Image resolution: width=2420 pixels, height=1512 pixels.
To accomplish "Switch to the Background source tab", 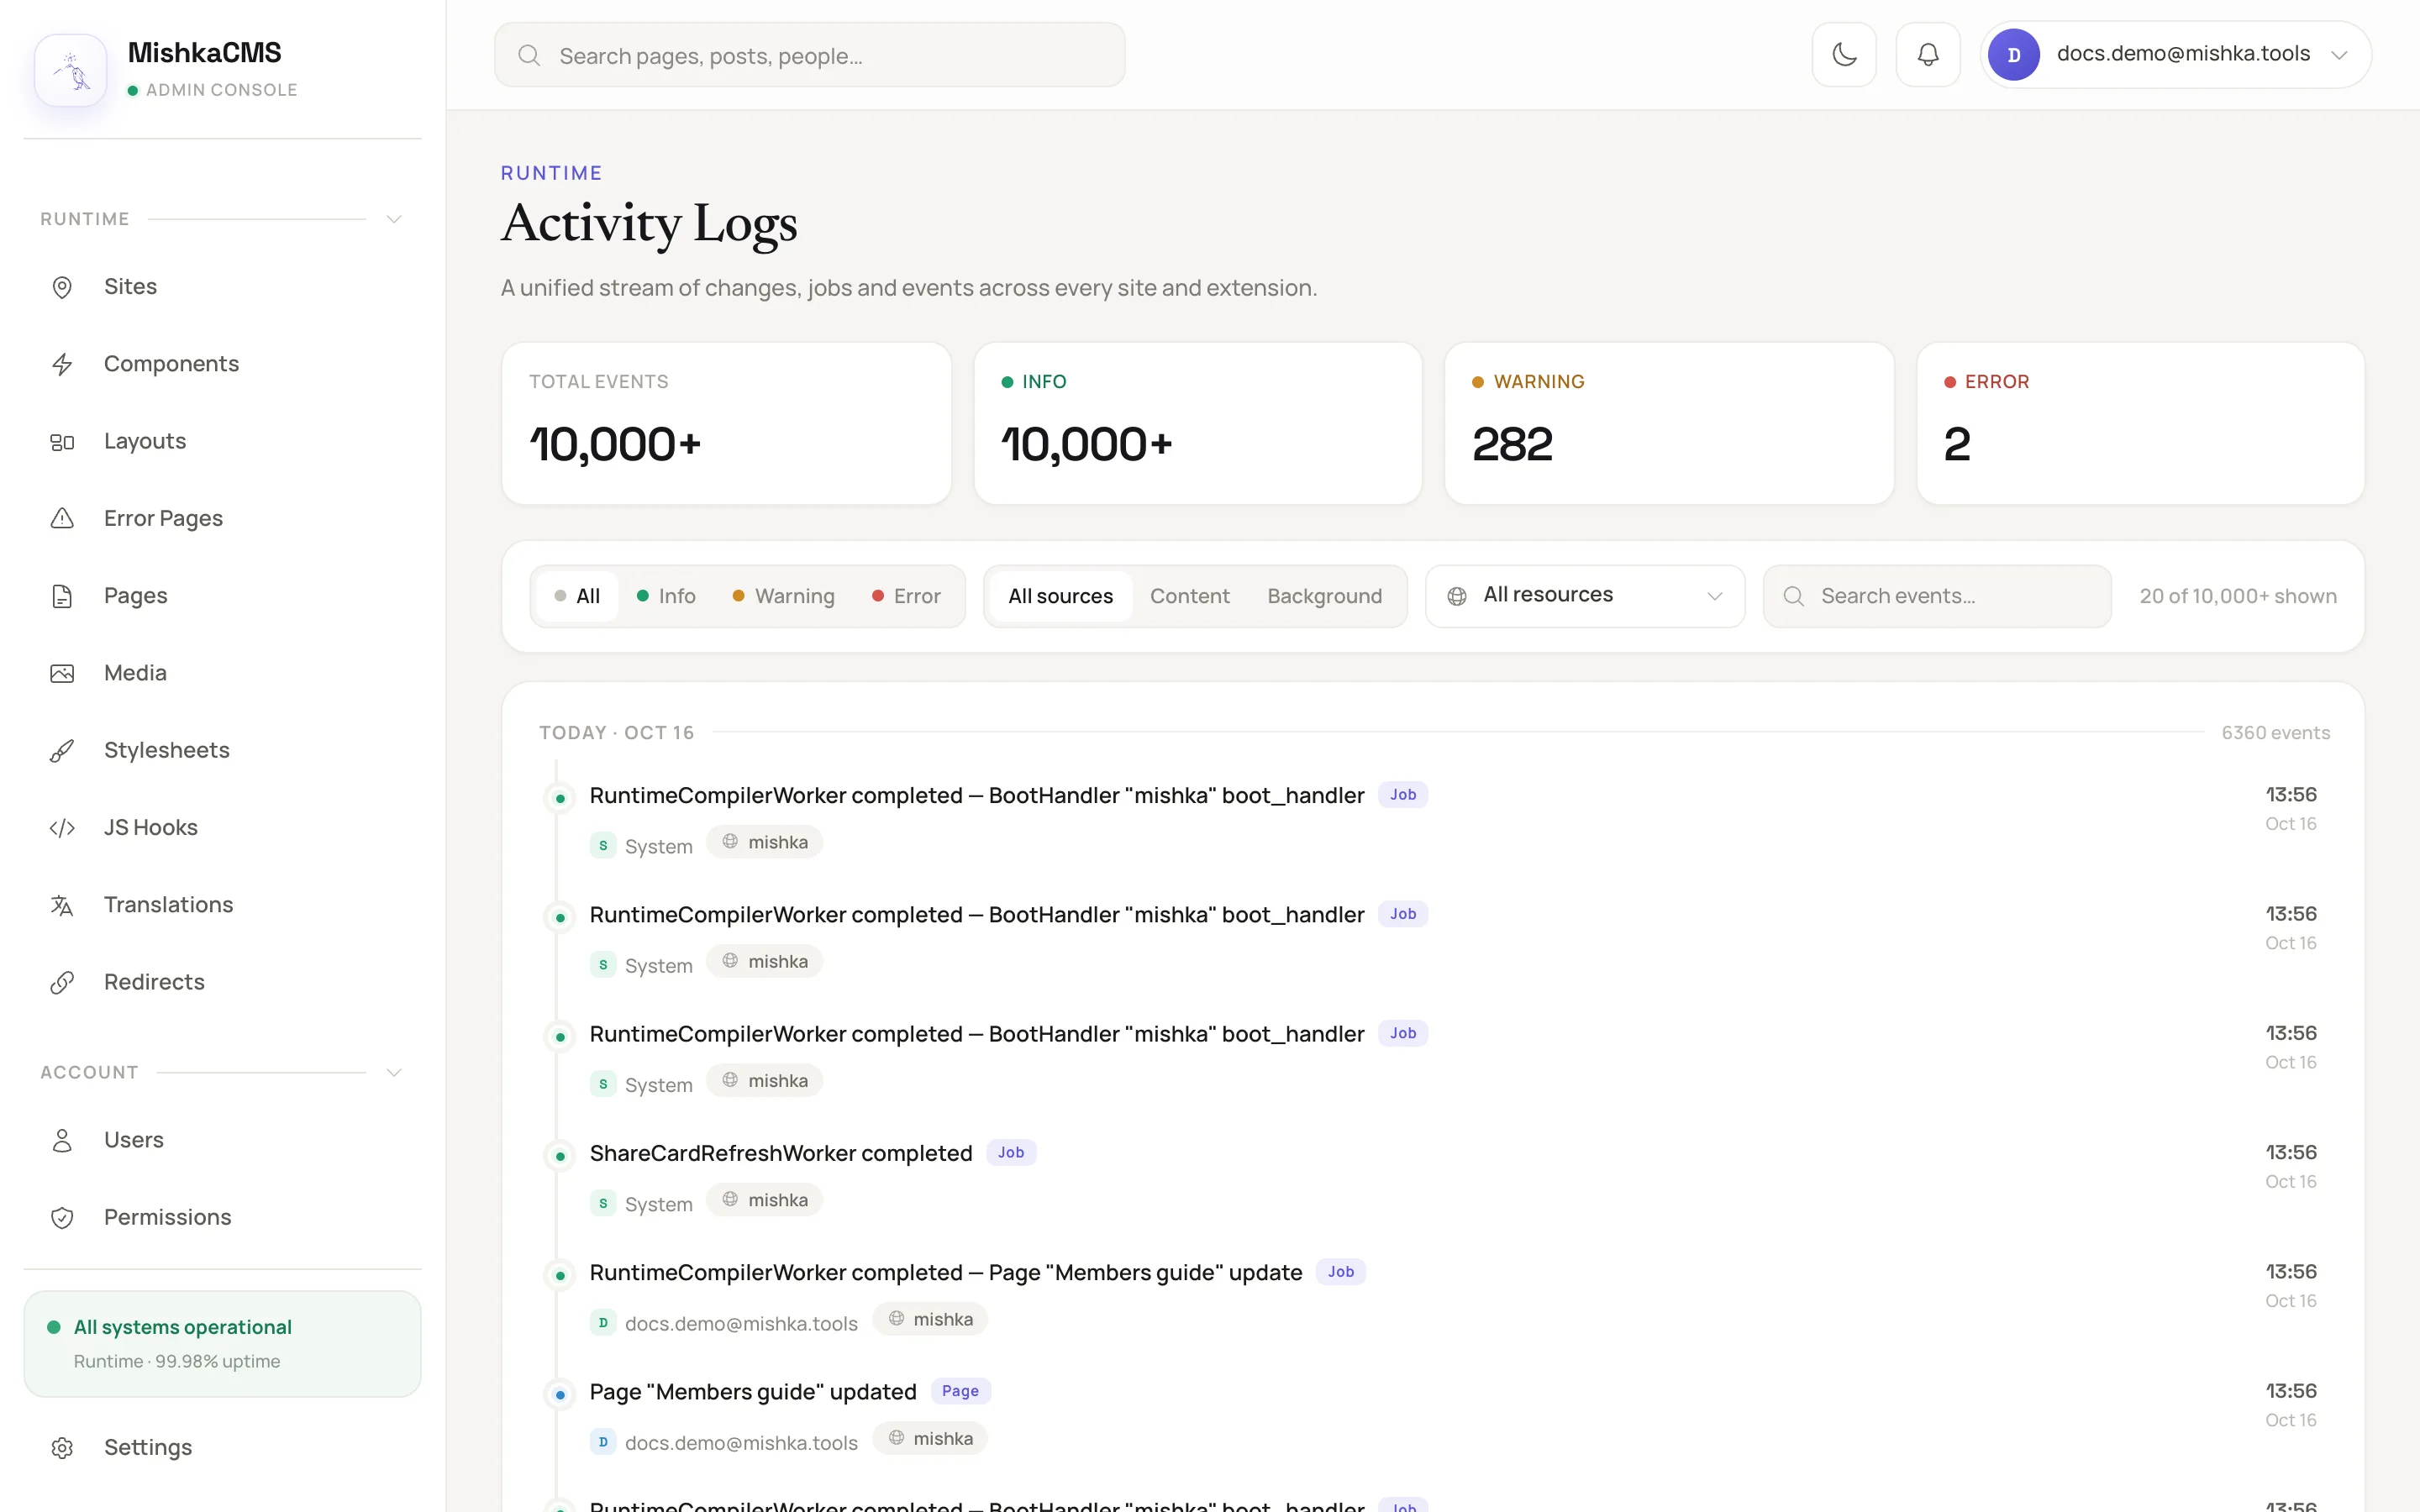I will (1324, 596).
